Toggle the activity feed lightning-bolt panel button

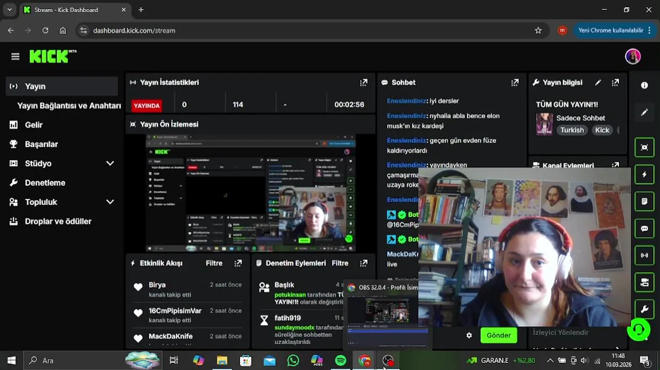[644, 174]
